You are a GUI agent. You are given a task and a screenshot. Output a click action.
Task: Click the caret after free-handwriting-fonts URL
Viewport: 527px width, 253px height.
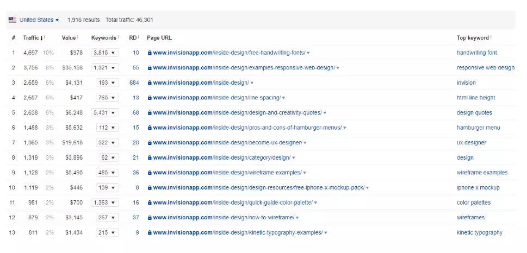308,53
